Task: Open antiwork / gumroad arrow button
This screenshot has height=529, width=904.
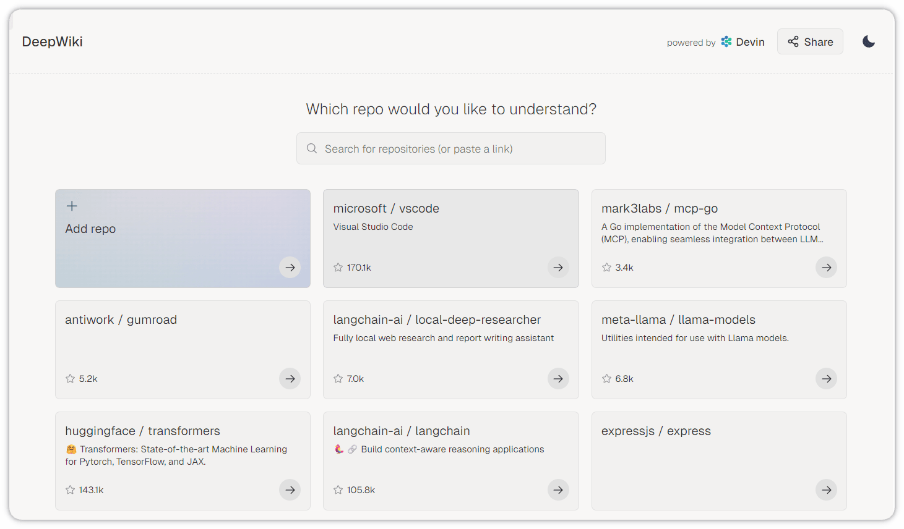Action: pyautogui.click(x=290, y=379)
